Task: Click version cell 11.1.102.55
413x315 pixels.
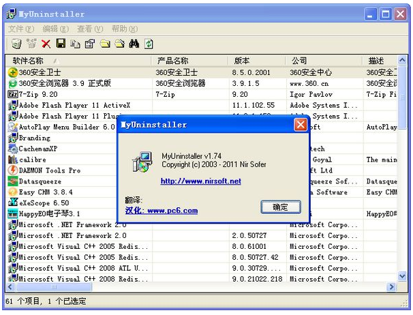Action: (254, 105)
